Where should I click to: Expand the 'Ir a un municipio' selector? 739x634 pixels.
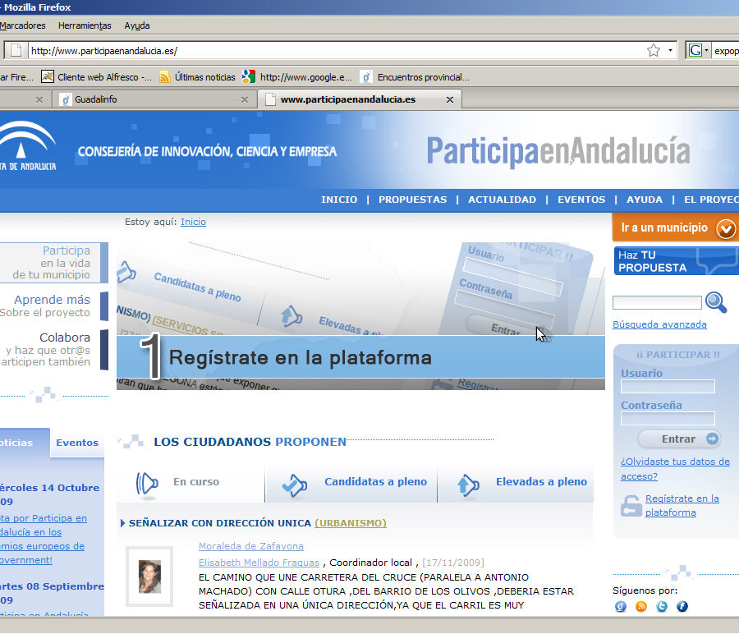pos(726,228)
